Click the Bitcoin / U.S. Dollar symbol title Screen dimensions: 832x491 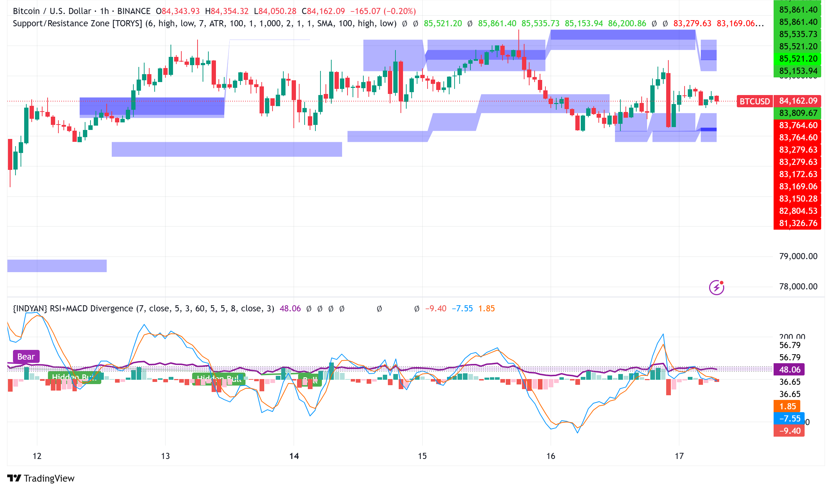[x=52, y=11]
